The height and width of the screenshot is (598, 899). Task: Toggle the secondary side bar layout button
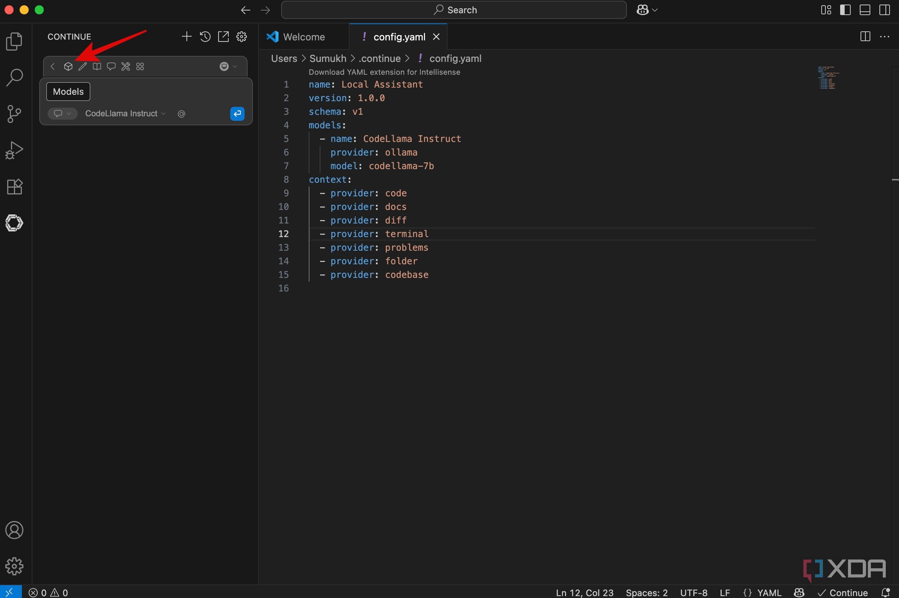885,10
